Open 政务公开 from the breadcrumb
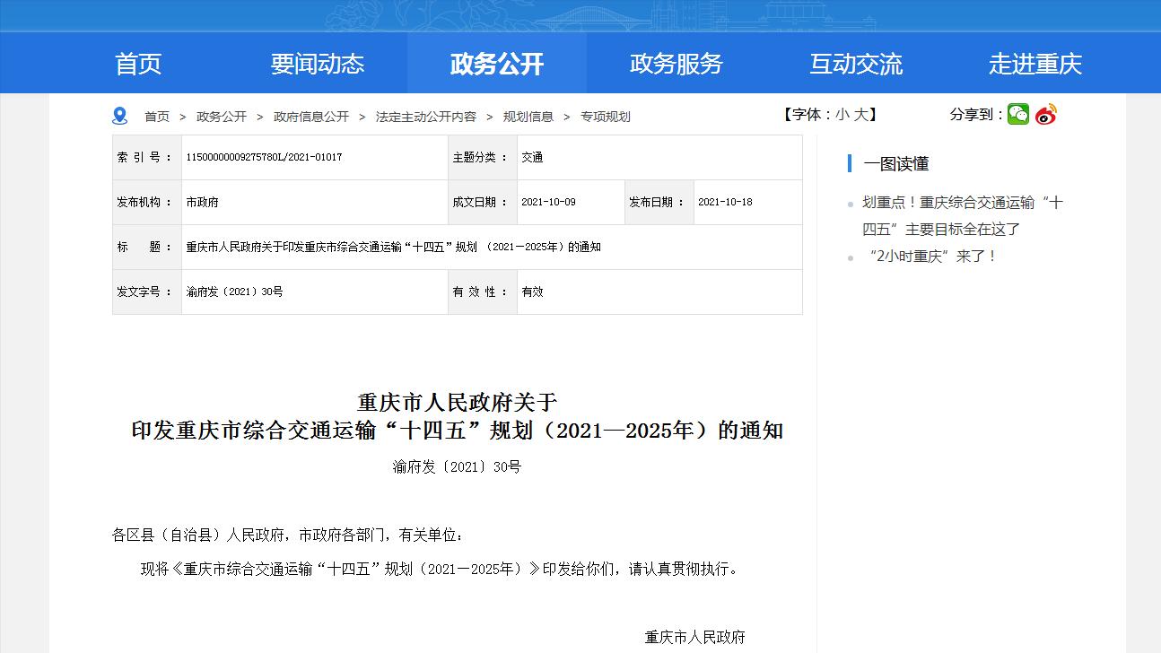This screenshot has width=1161, height=653. click(x=222, y=116)
